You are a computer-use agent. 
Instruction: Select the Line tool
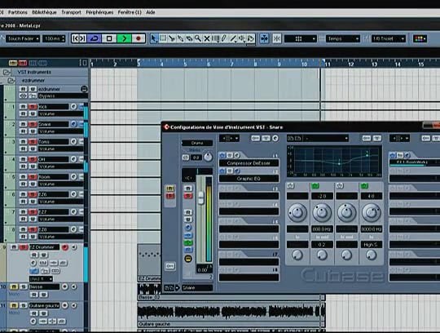click(x=233, y=38)
